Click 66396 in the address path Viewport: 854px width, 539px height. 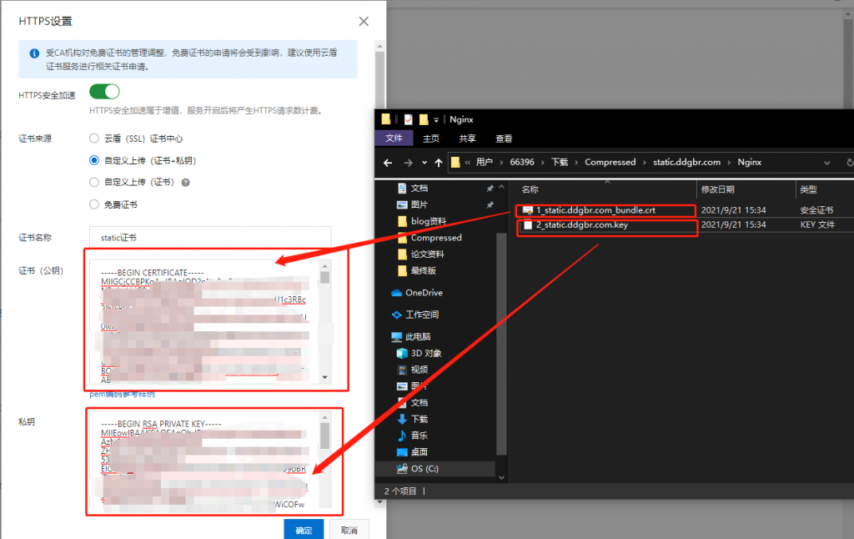click(x=522, y=162)
